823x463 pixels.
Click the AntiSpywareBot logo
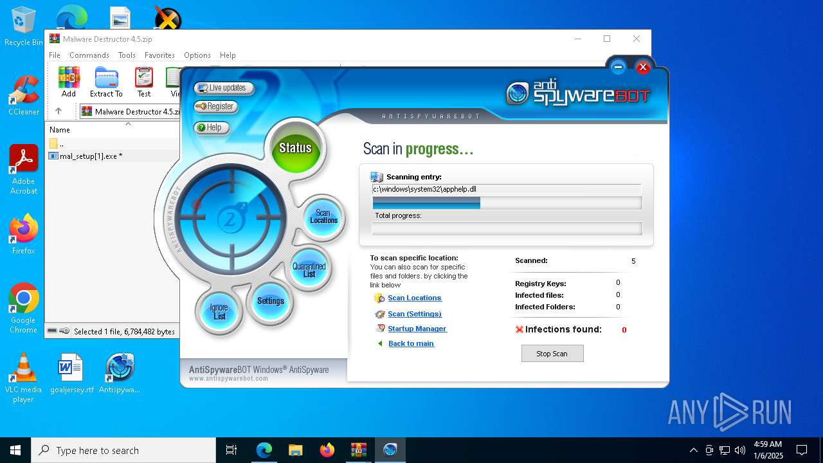tap(578, 93)
